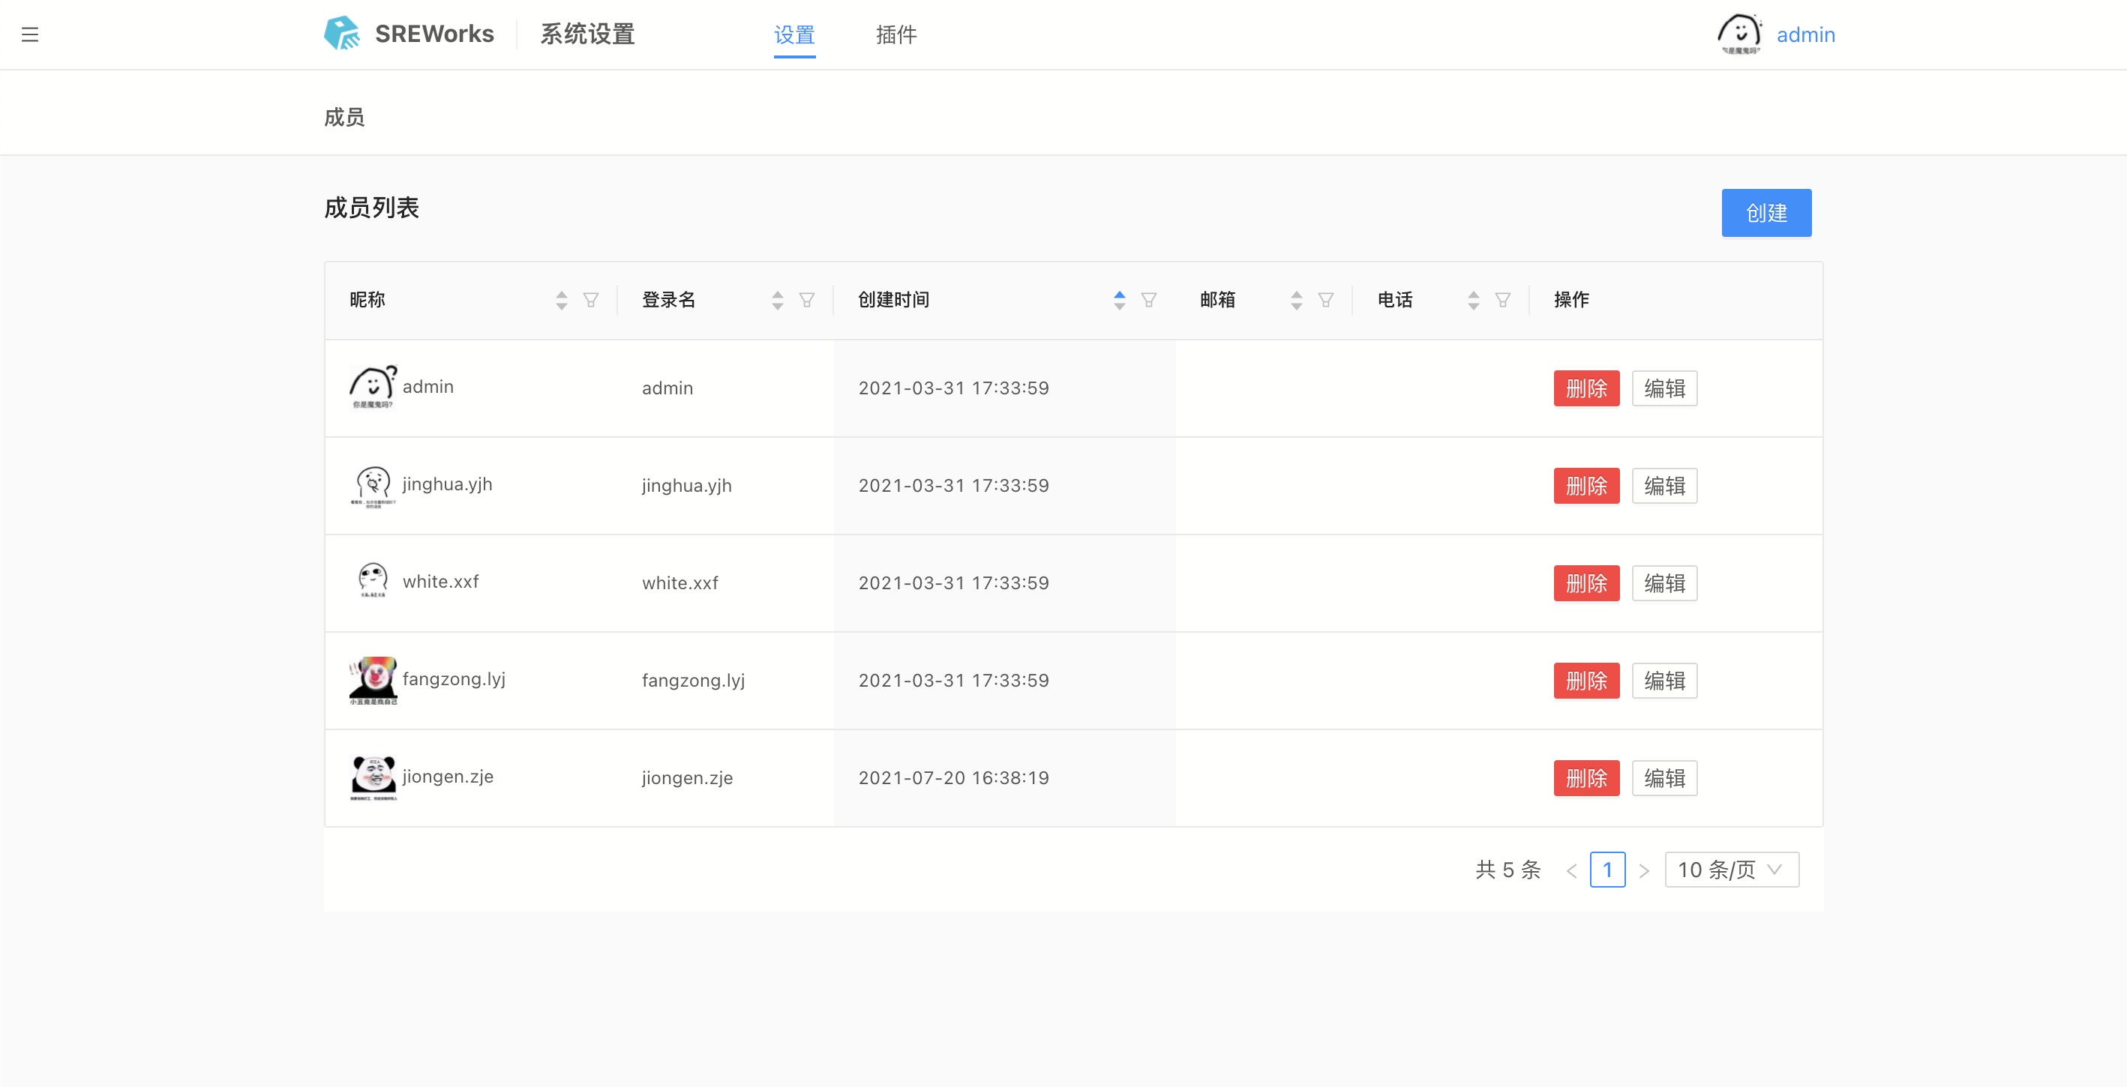2127x1087 pixels.
Task: Open the admin user dropdown
Action: click(x=1805, y=34)
